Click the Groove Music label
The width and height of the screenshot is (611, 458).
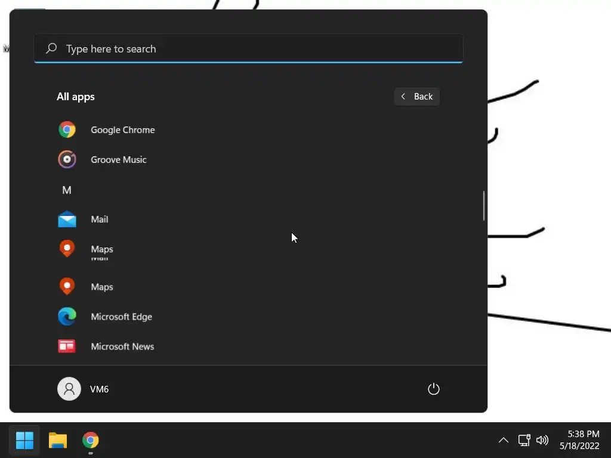(119, 160)
